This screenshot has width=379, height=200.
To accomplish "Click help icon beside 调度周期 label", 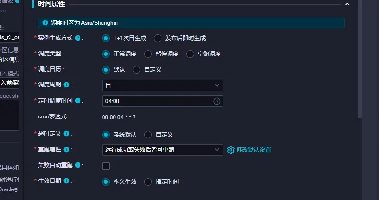I will (66, 85).
